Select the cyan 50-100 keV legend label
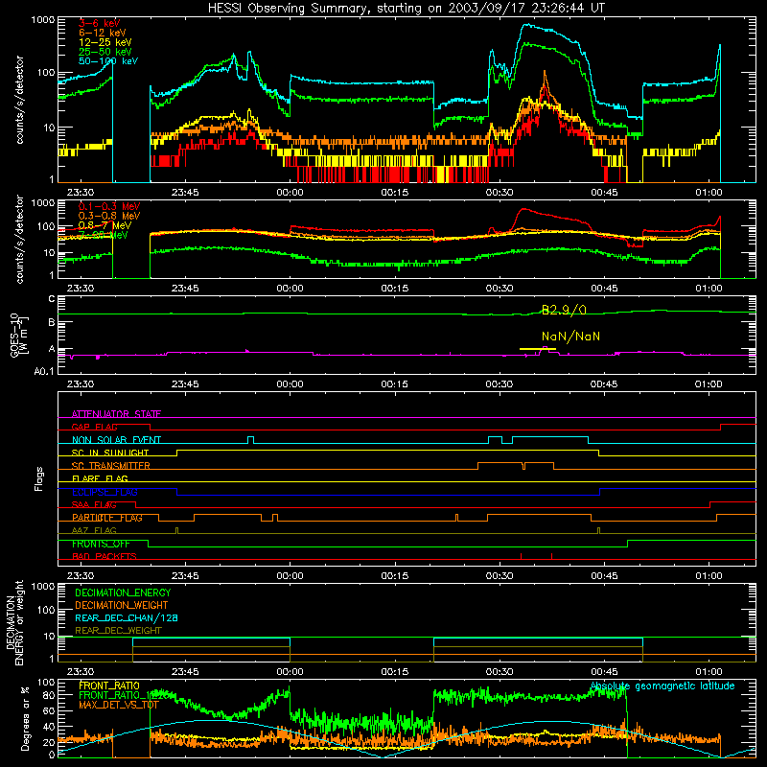Viewport: 767px width, 767px height. click(x=108, y=60)
